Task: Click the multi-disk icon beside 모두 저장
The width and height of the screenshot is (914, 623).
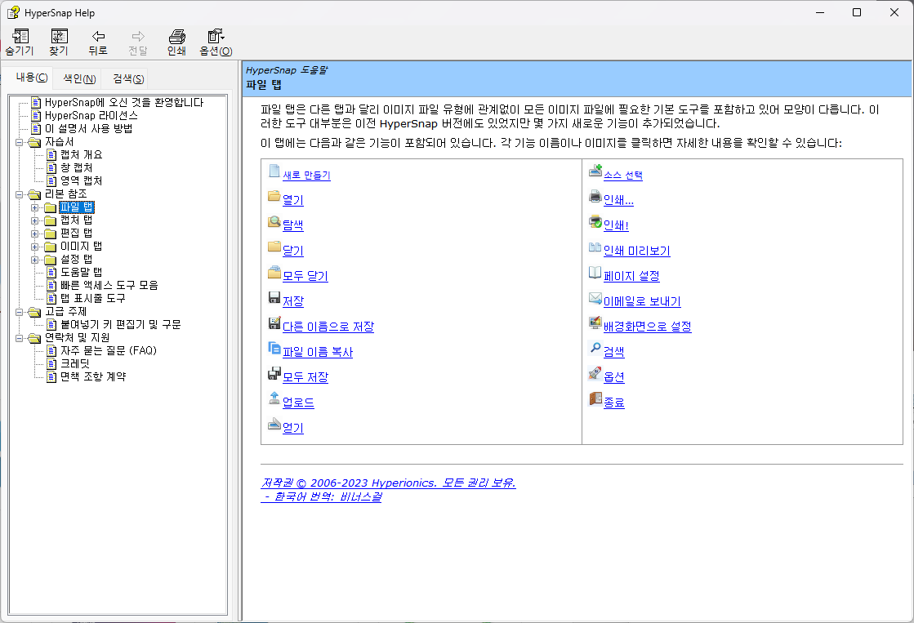Action: click(274, 374)
